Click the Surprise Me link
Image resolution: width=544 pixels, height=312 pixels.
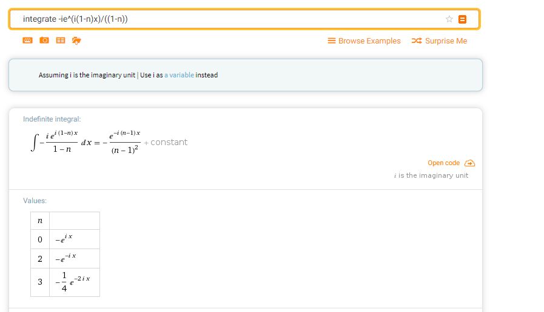[439, 41]
